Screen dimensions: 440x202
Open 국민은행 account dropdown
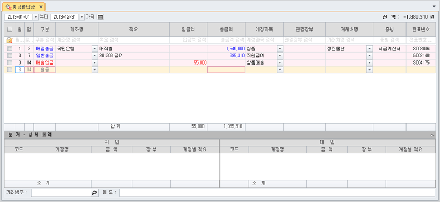click(95, 49)
